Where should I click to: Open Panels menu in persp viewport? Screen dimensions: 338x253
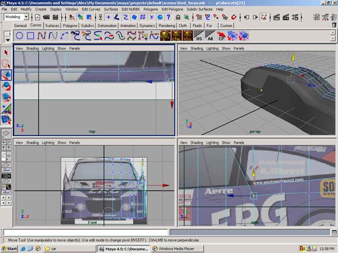[x=239, y=48]
